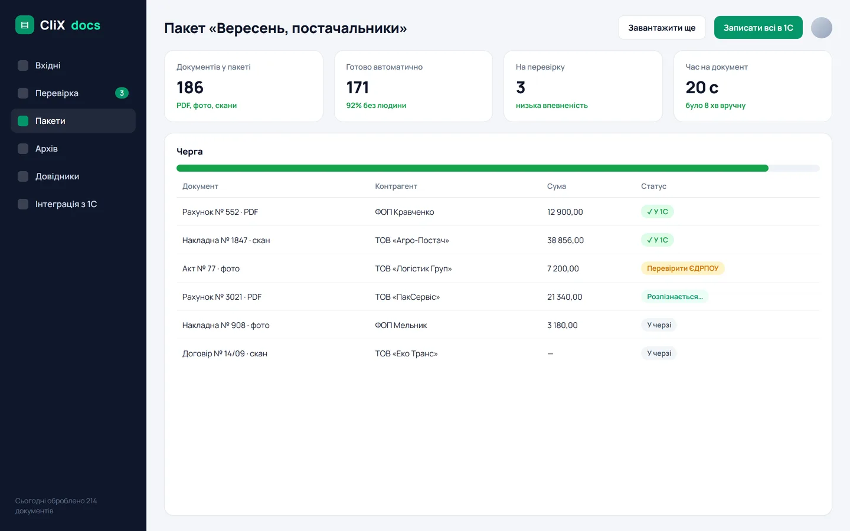Click the icon beside Перевірка
Image resolution: width=850 pixels, height=531 pixels.
(x=23, y=93)
